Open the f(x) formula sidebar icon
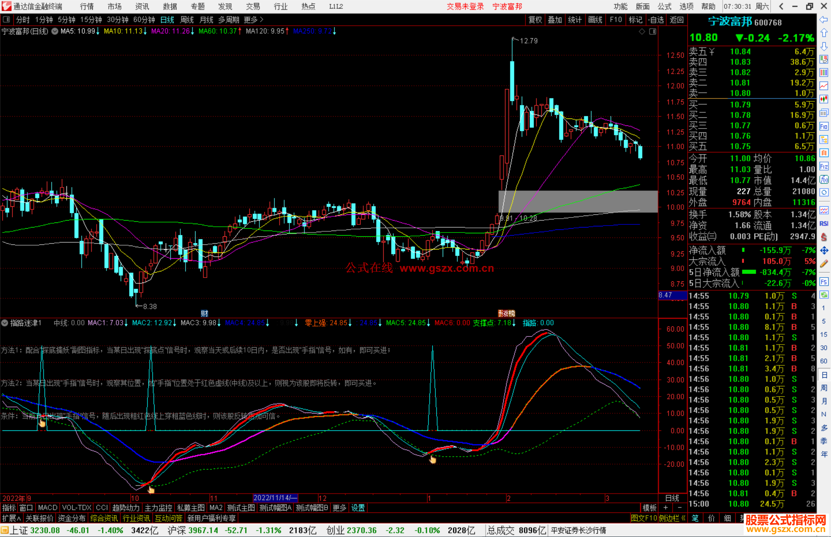 pyautogui.click(x=824, y=179)
